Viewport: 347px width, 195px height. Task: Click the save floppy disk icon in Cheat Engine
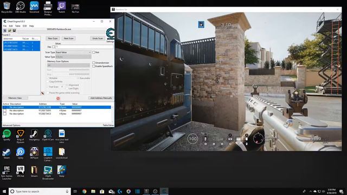[x=14, y=30]
